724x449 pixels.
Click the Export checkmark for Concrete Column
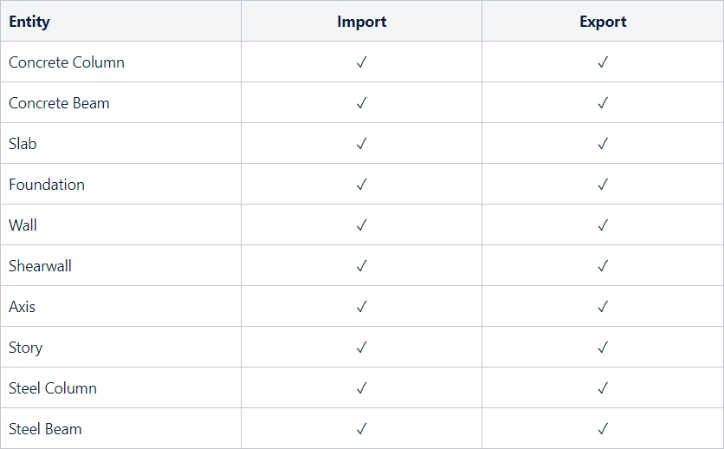tap(603, 62)
